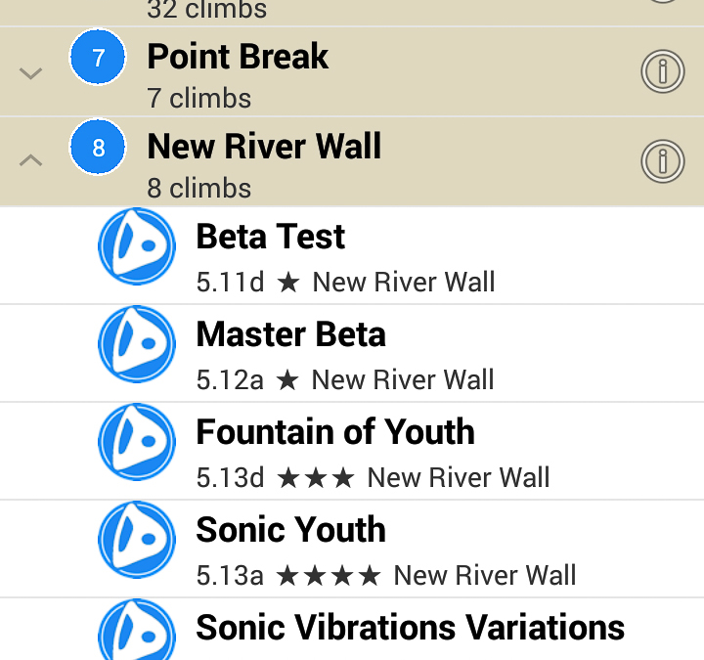Tap the number 8 map marker badge
Image resolution: width=704 pixels, height=660 pixels.
click(x=98, y=149)
